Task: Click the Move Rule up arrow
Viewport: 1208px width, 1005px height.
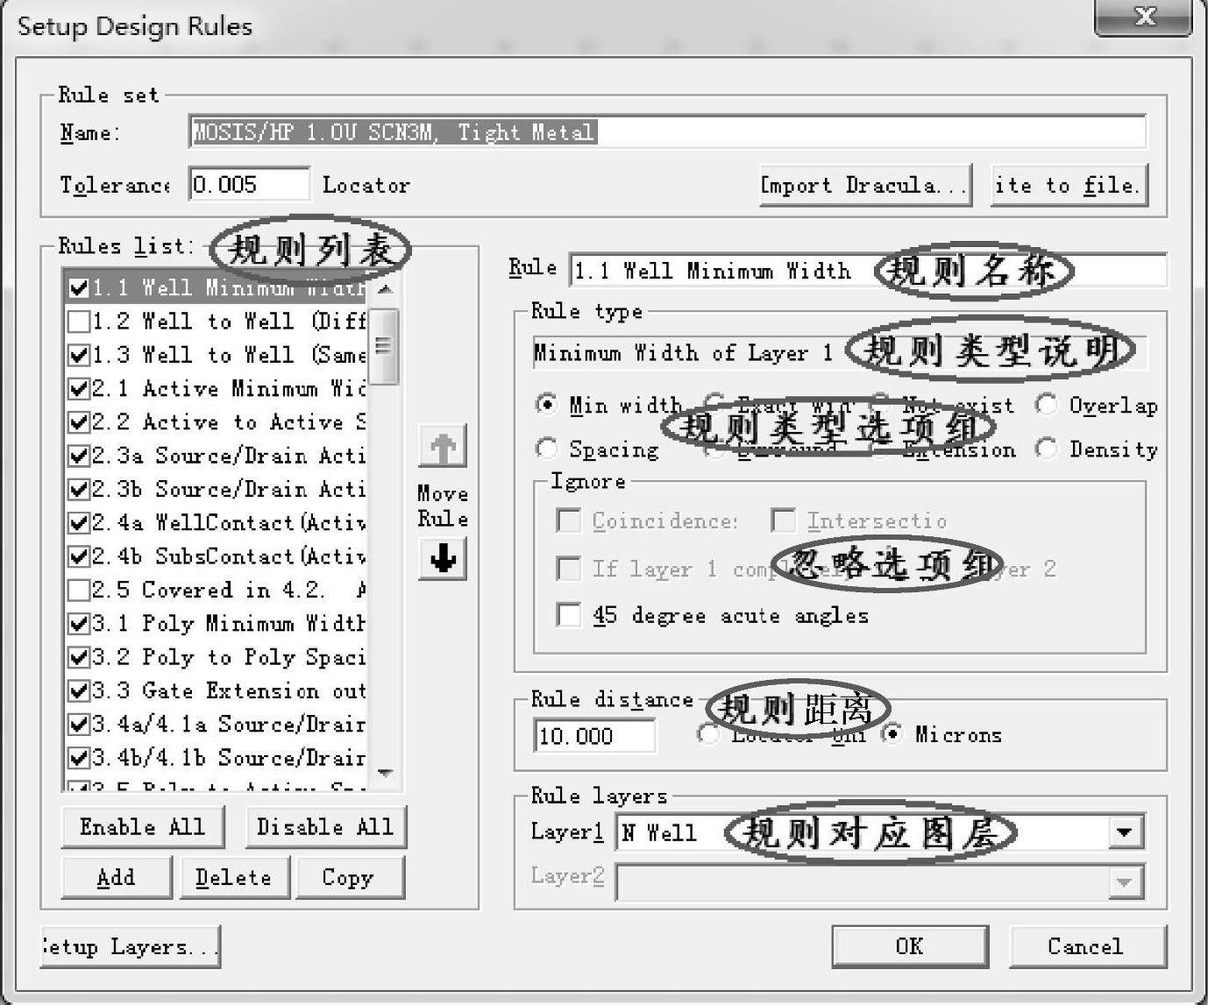Action: [443, 447]
